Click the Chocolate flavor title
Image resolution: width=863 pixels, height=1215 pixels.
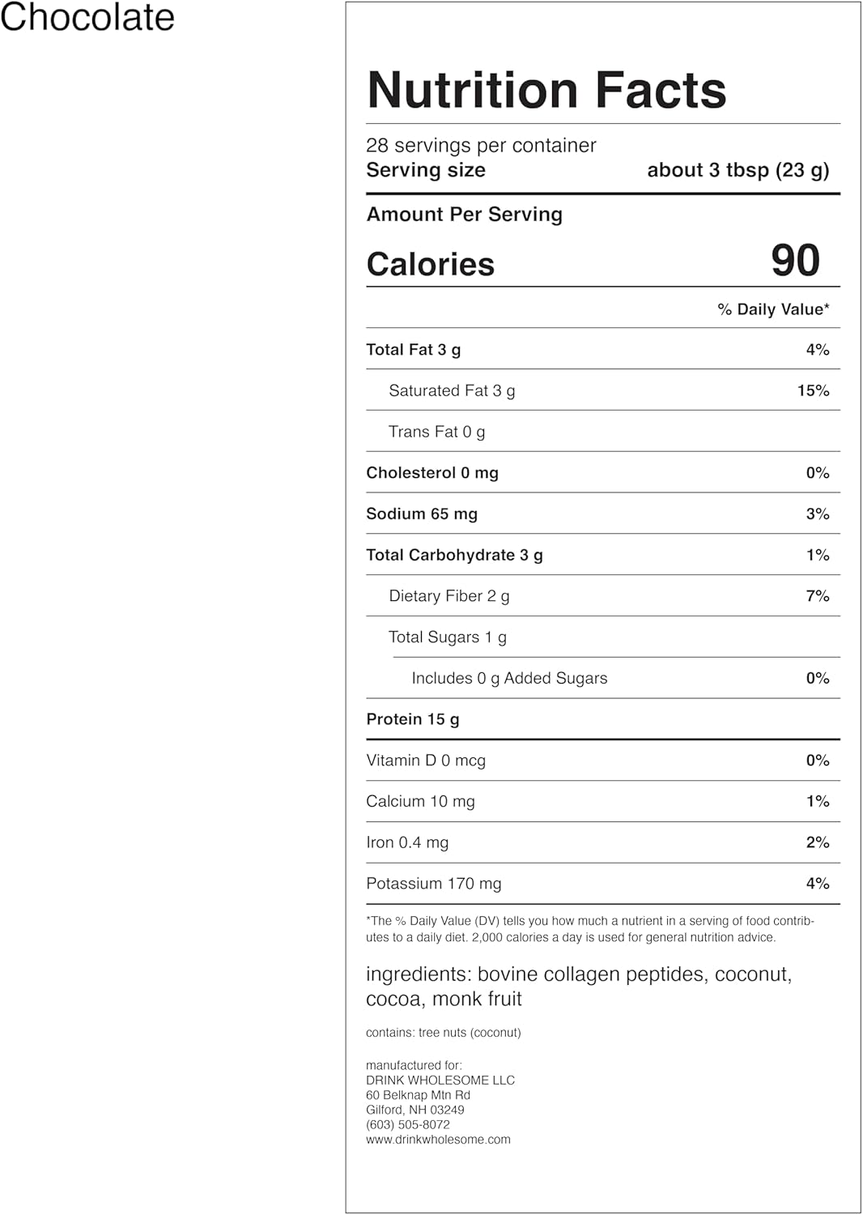87,18
